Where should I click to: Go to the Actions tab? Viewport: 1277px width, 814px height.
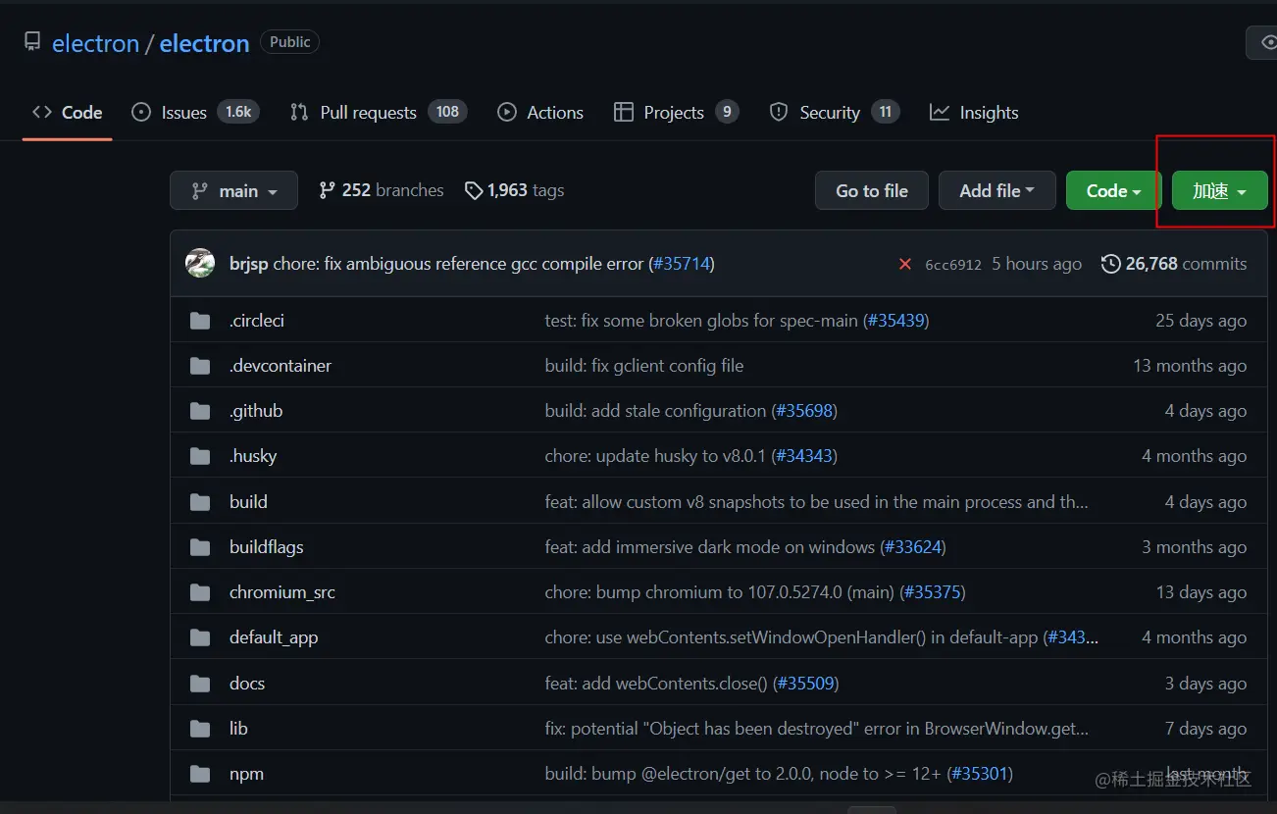coord(540,113)
